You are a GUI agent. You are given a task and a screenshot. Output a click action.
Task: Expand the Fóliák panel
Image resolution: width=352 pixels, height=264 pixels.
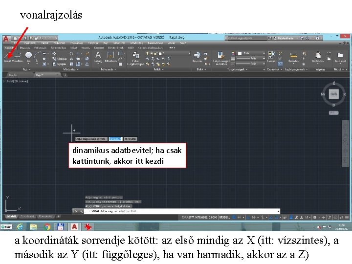[x=158, y=69]
